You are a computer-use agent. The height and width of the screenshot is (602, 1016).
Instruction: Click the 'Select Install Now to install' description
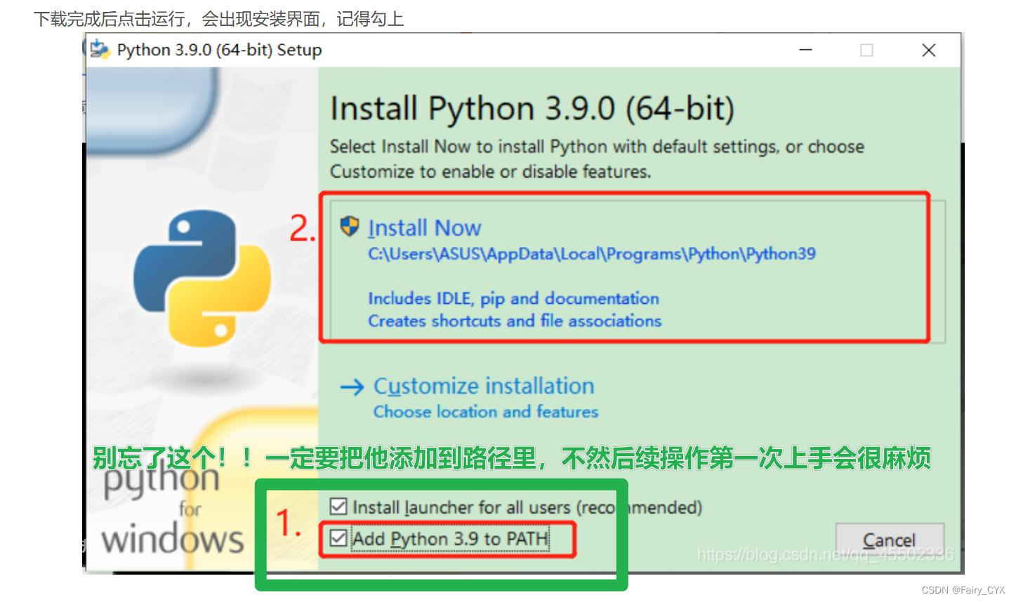597,159
